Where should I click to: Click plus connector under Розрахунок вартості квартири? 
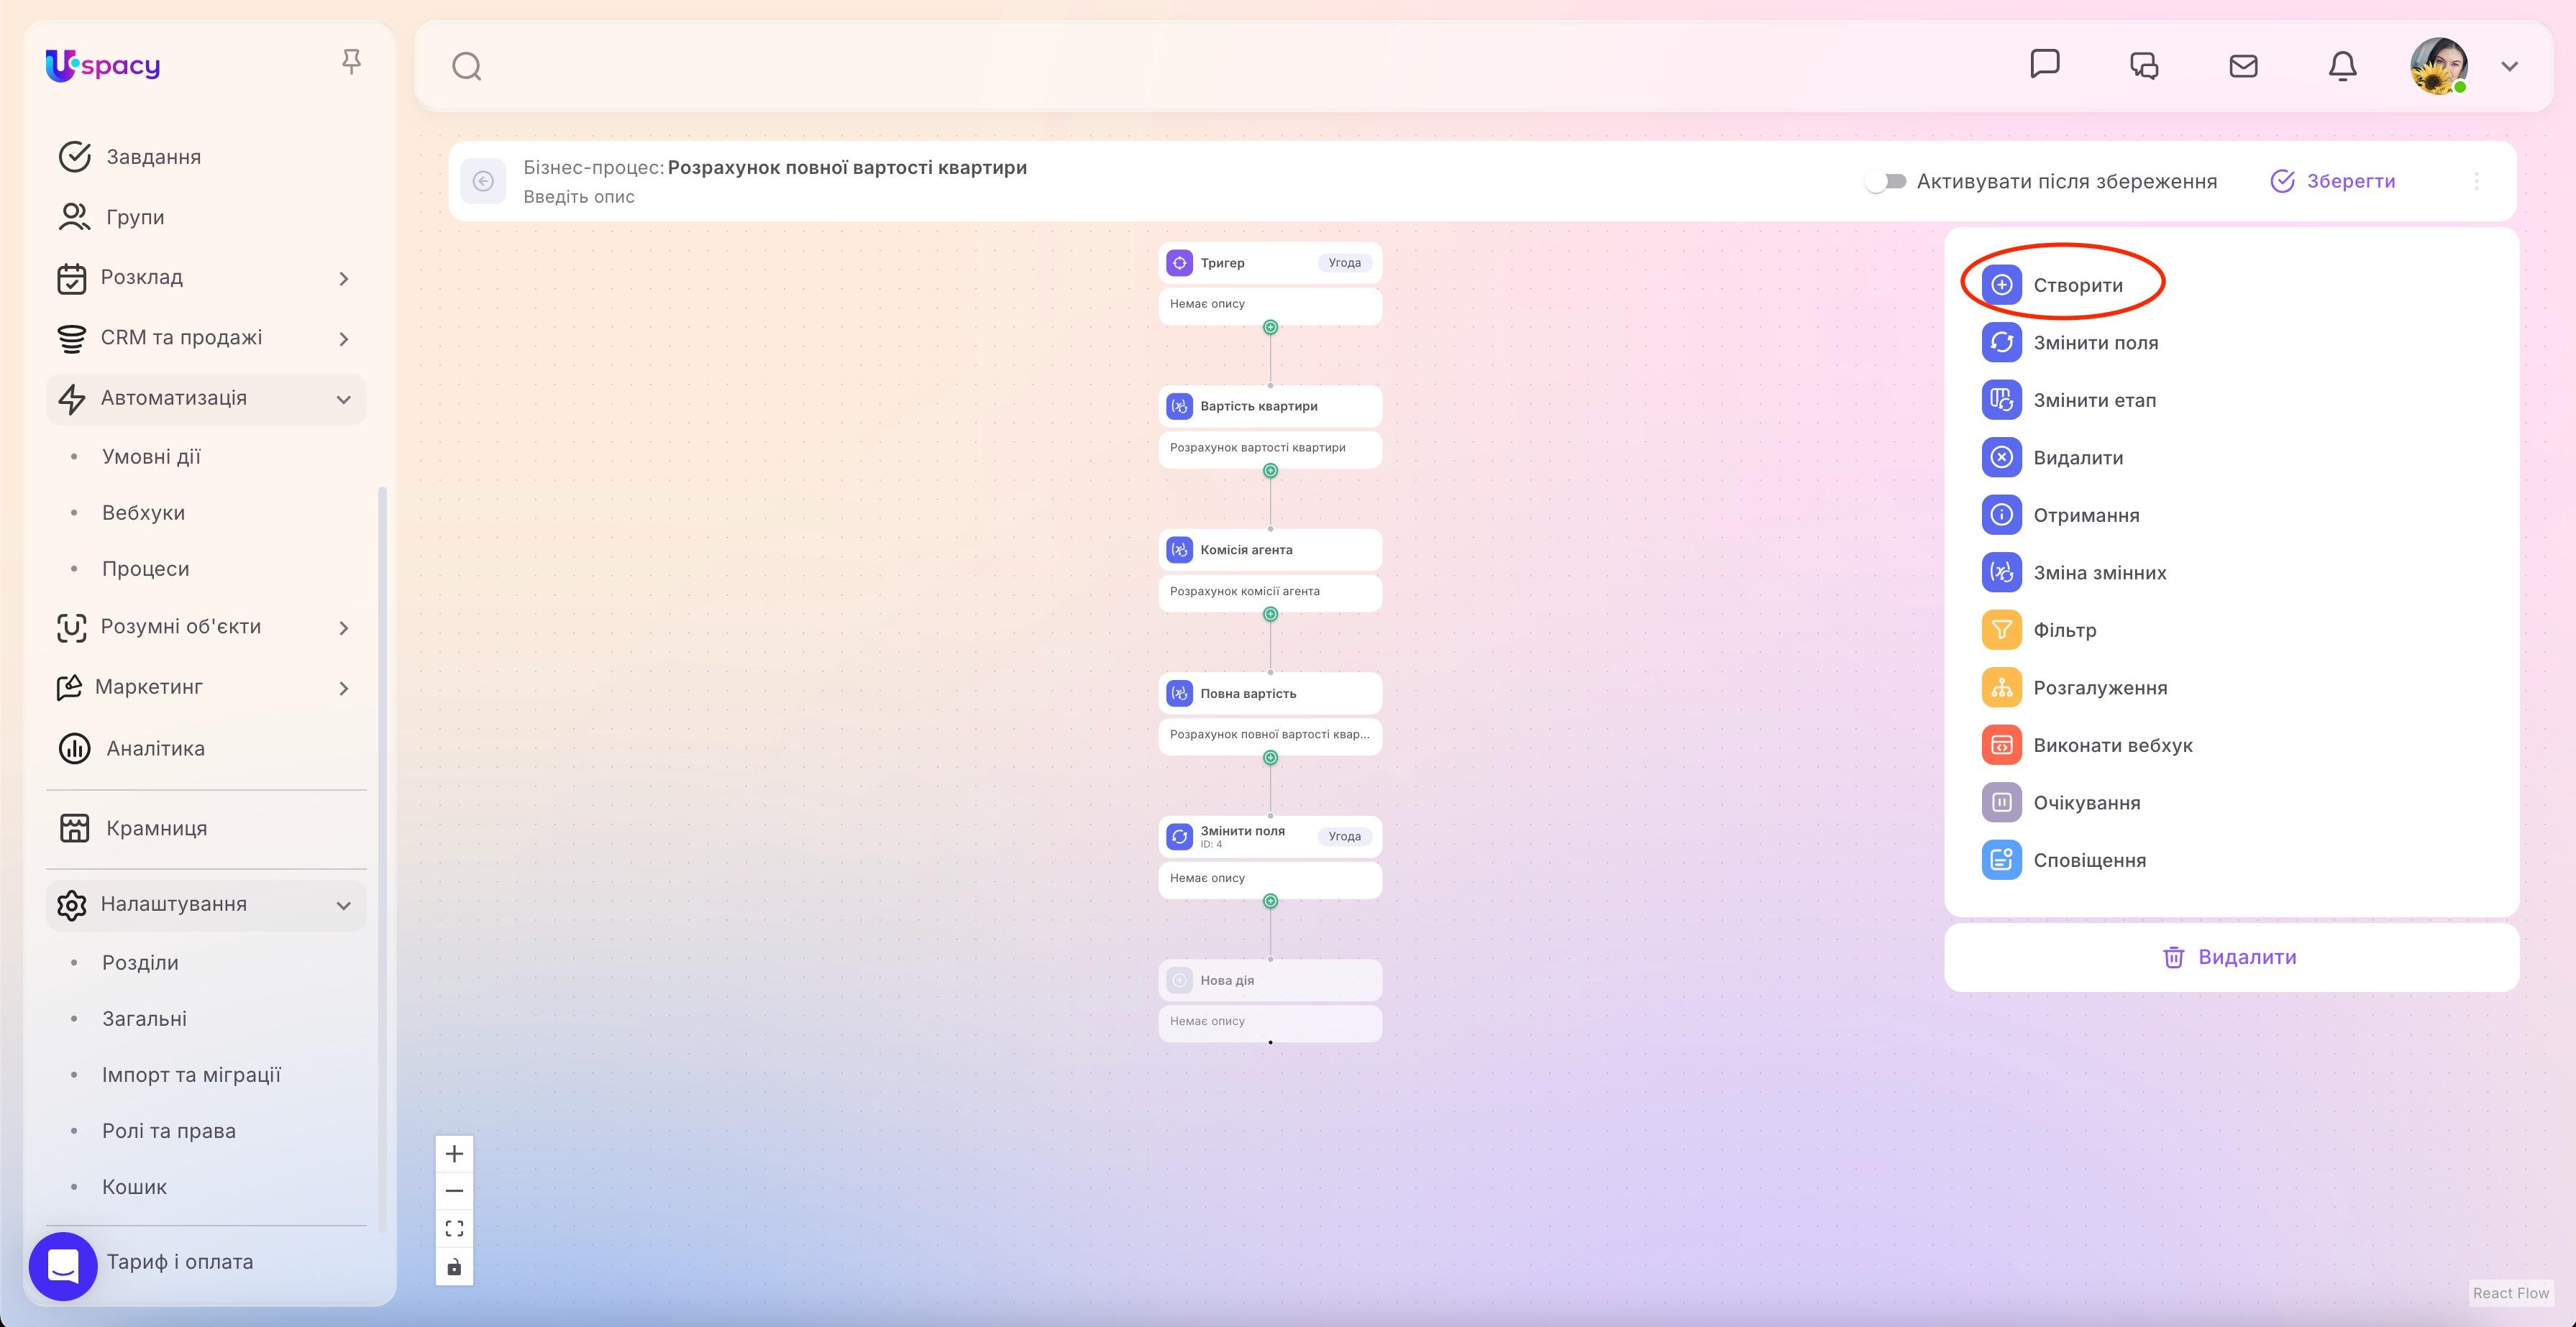1270,471
